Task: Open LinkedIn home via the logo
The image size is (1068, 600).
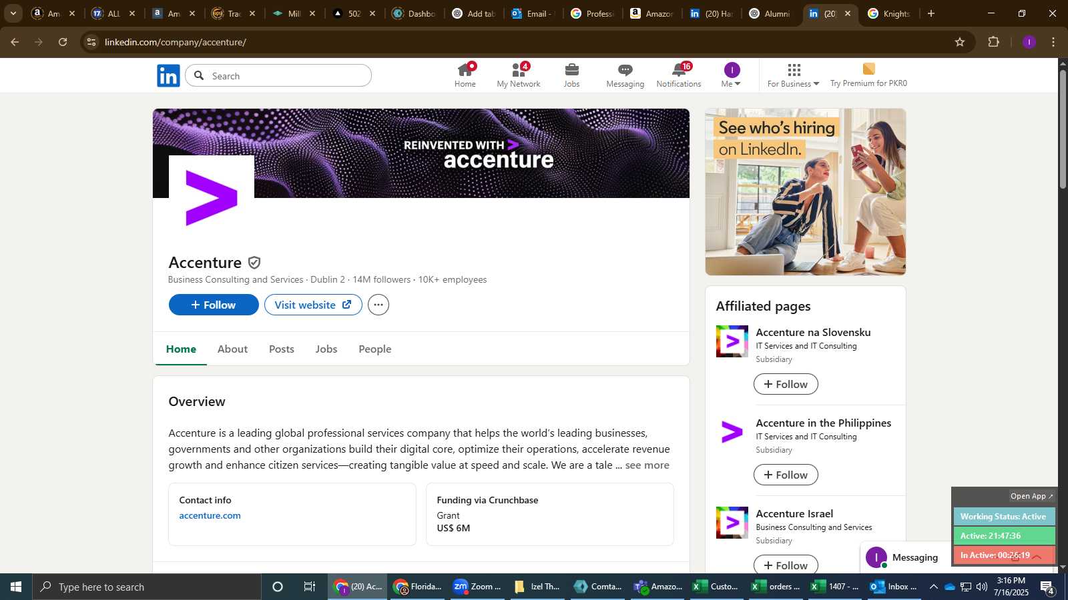Action: (x=168, y=76)
